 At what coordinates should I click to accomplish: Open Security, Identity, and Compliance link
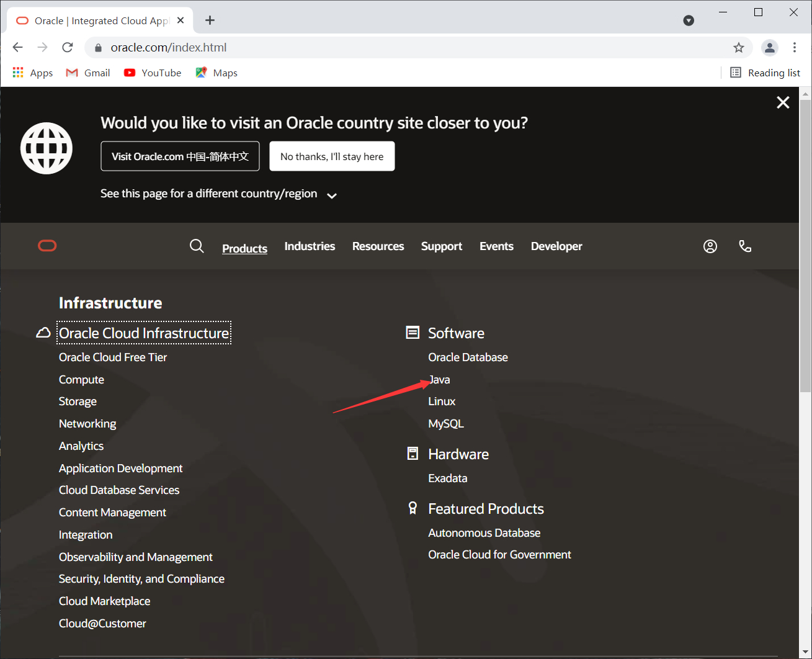(x=141, y=579)
